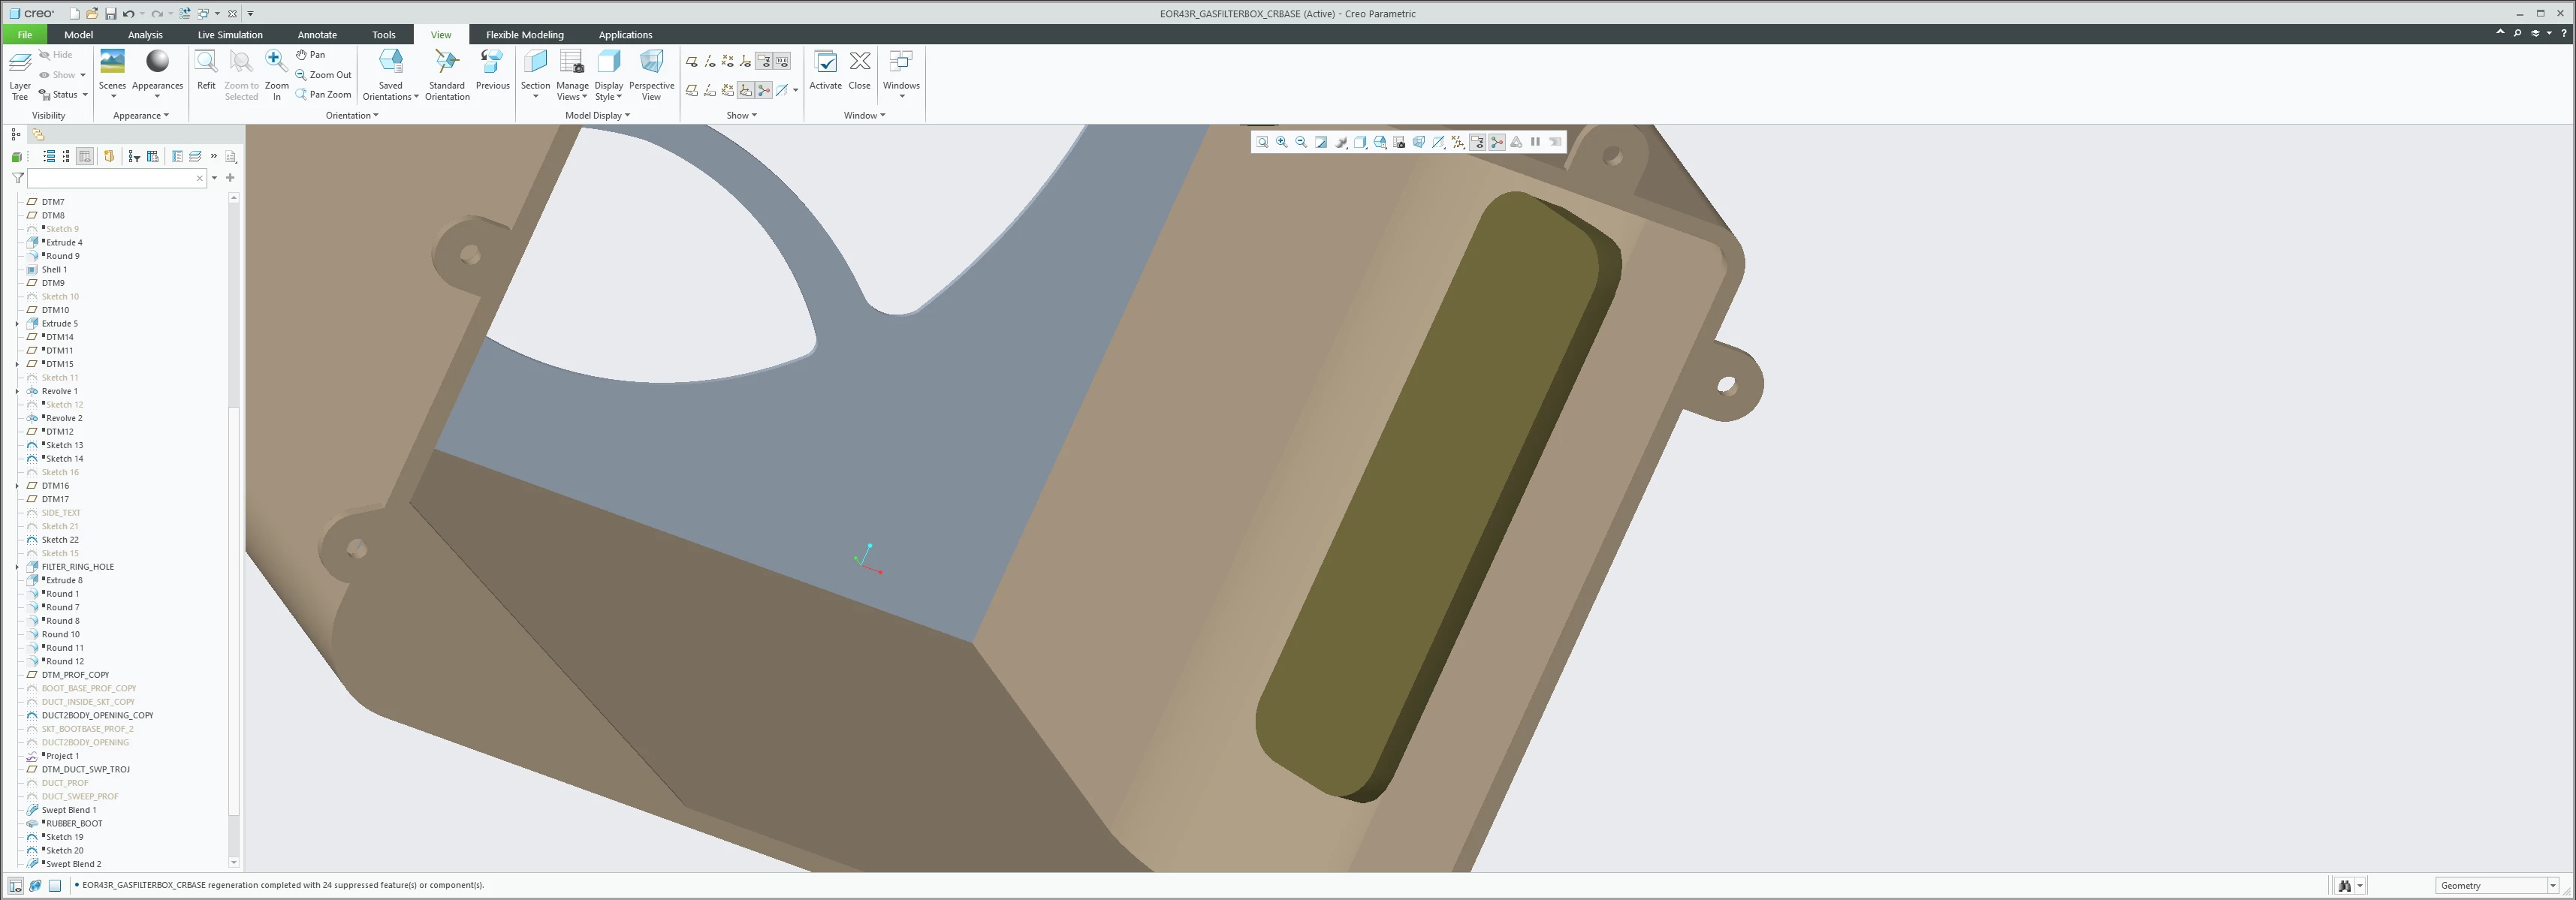Open the Geometry selection filter dropdown
This screenshot has width=2576, height=900.
[x=2551, y=886]
